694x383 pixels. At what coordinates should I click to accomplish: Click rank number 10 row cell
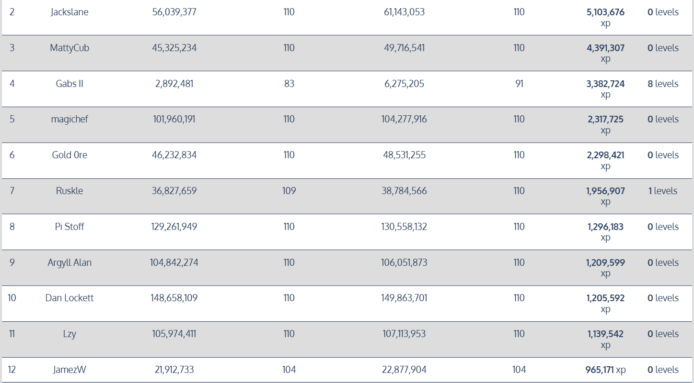[12, 298]
